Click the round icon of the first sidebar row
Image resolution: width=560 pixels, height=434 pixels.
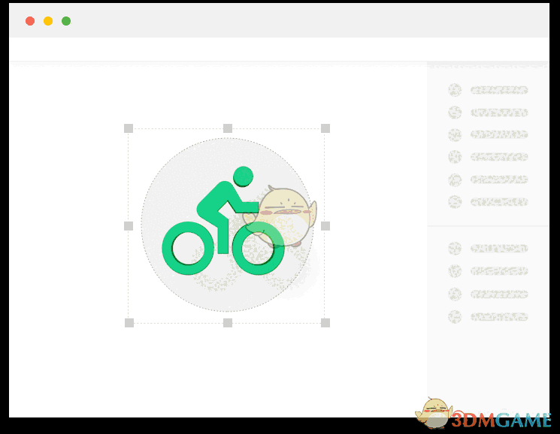pyautogui.click(x=455, y=90)
